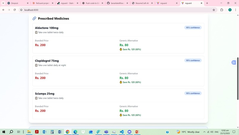The image size is (239, 135).
Task: Click Aldactone's 'Save Rs. 120 (60%)' text
Action: click(x=132, y=49)
